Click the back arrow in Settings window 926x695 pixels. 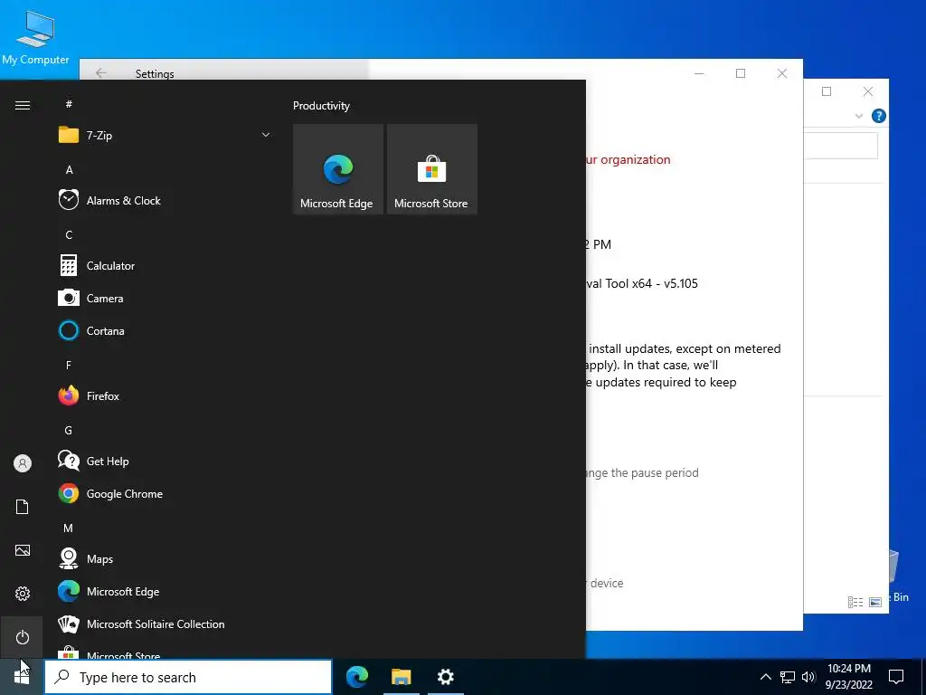point(101,72)
